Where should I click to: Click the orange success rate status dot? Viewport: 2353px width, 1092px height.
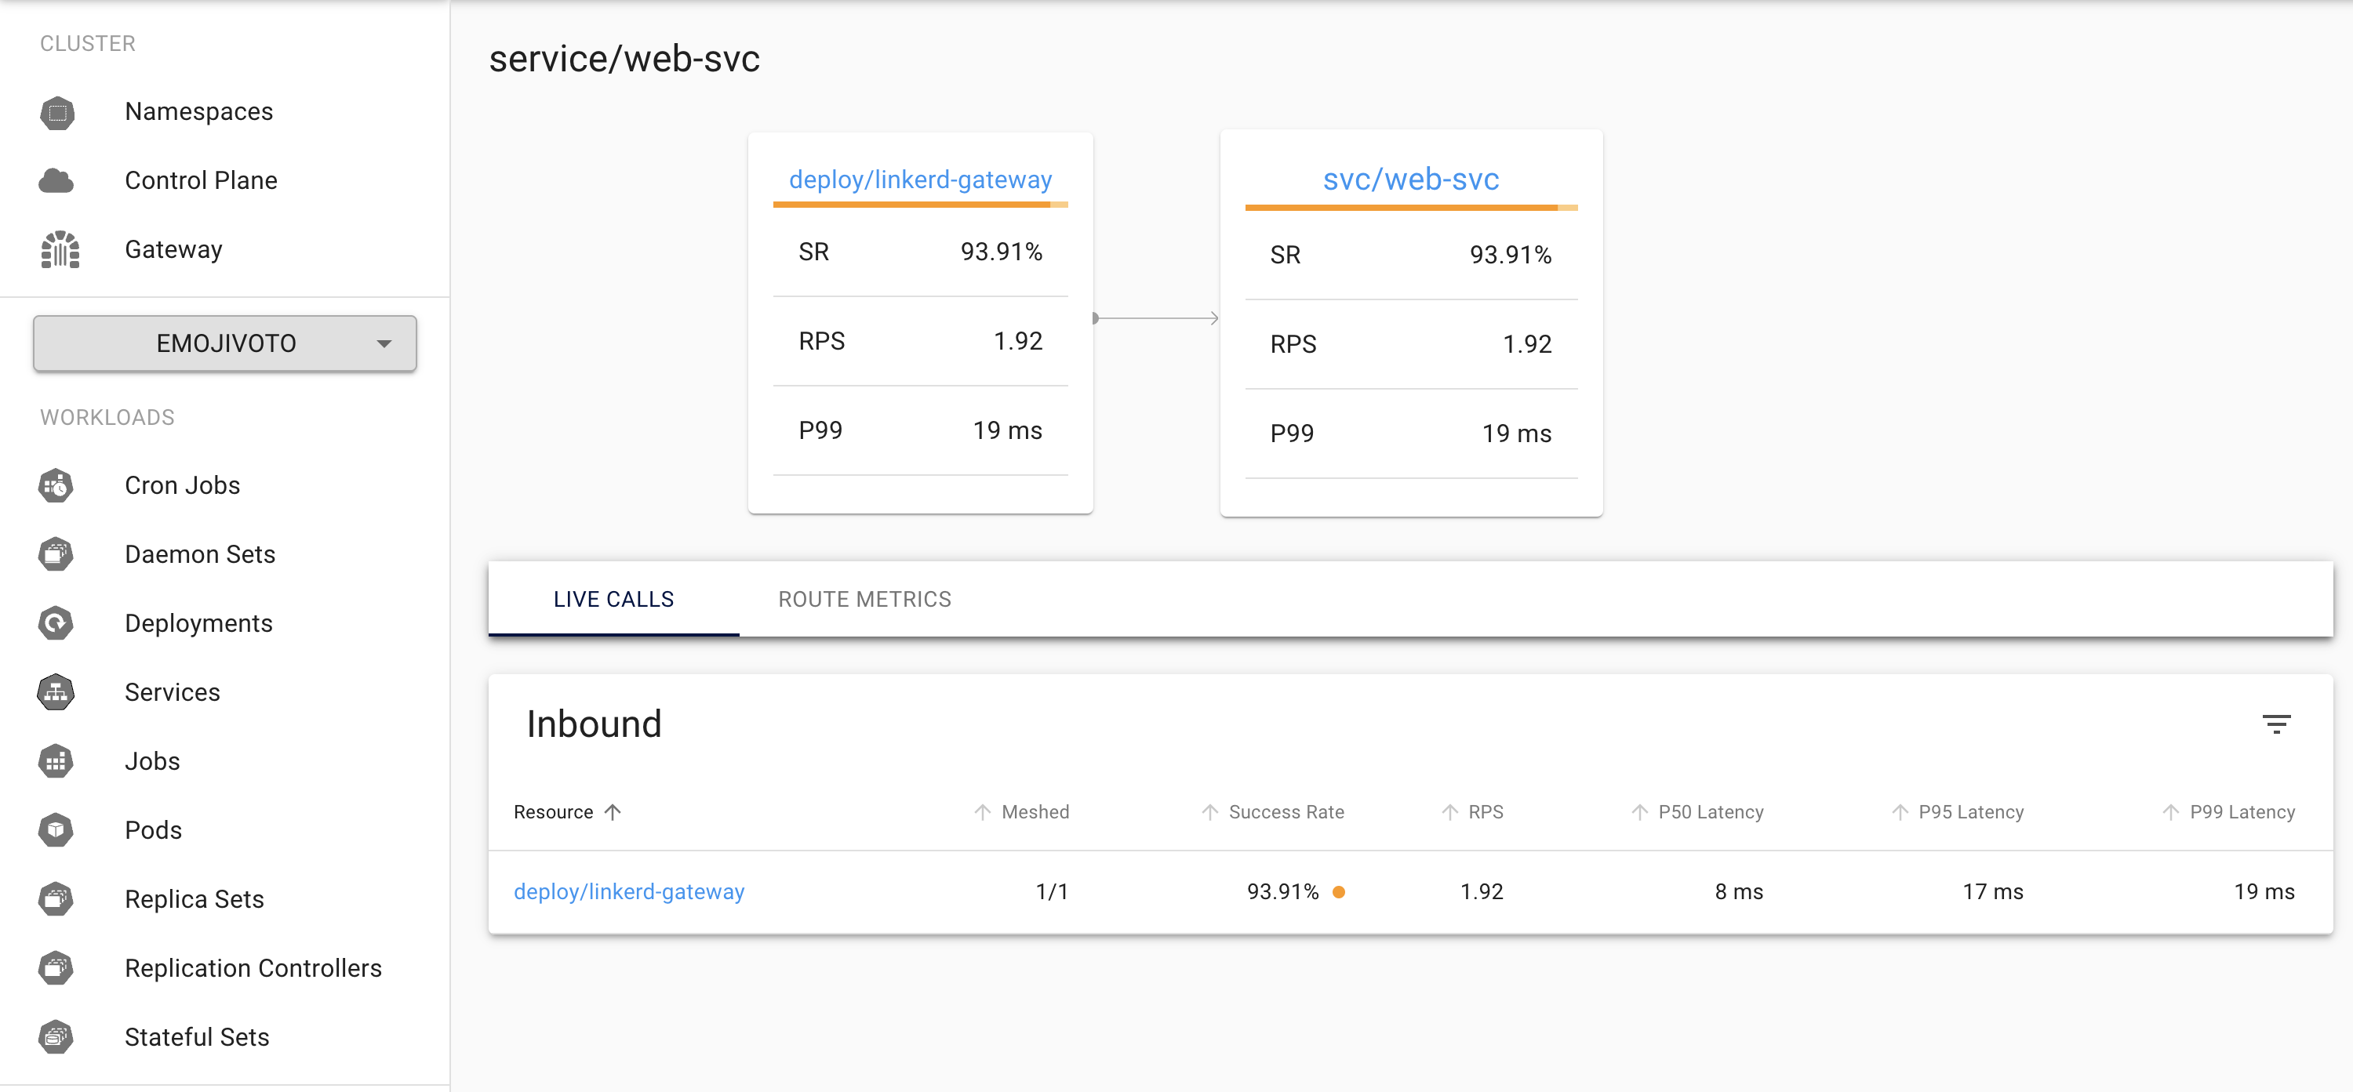pos(1339,892)
